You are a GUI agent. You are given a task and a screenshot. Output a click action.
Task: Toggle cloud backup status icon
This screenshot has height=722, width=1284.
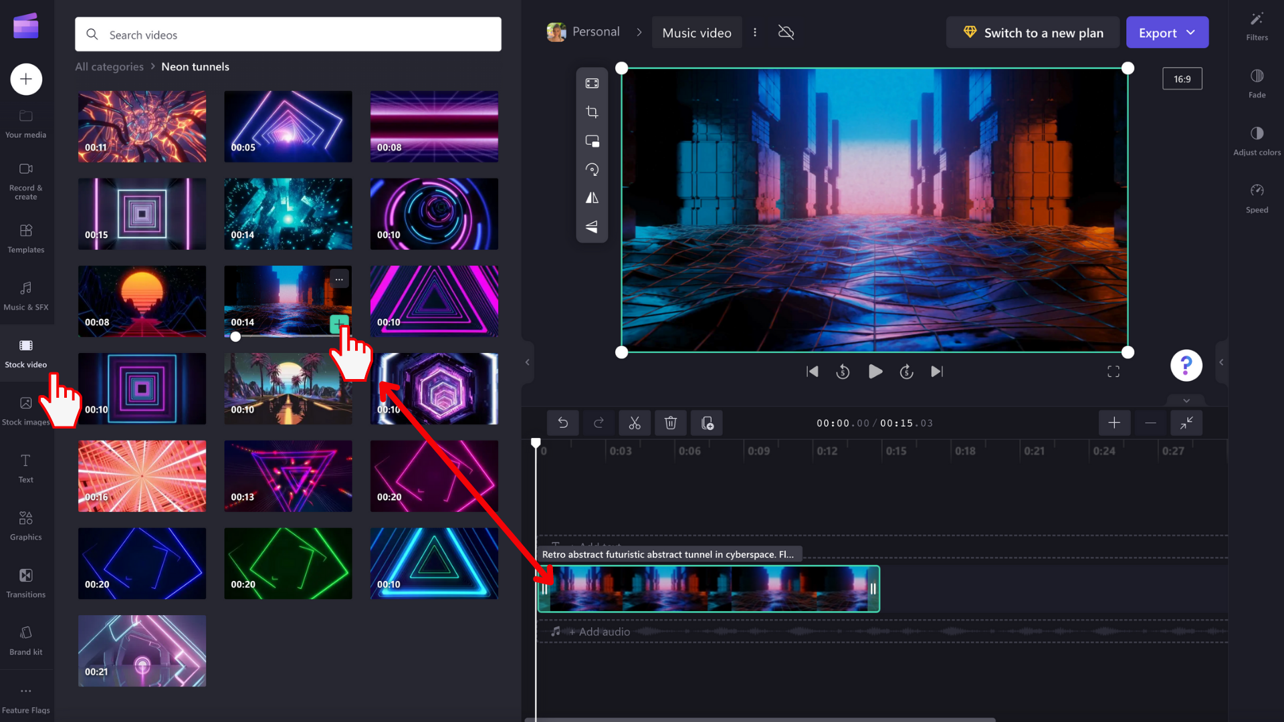[x=786, y=32]
